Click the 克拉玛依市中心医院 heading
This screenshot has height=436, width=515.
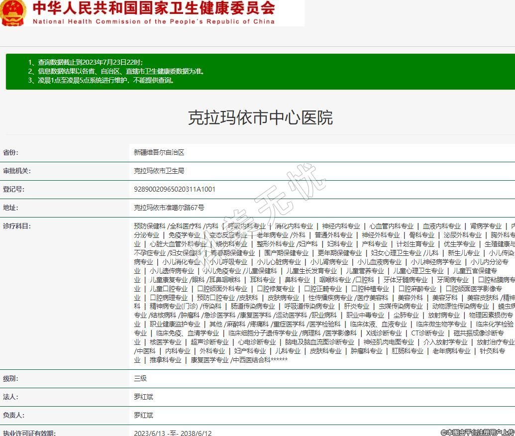pyautogui.click(x=260, y=118)
